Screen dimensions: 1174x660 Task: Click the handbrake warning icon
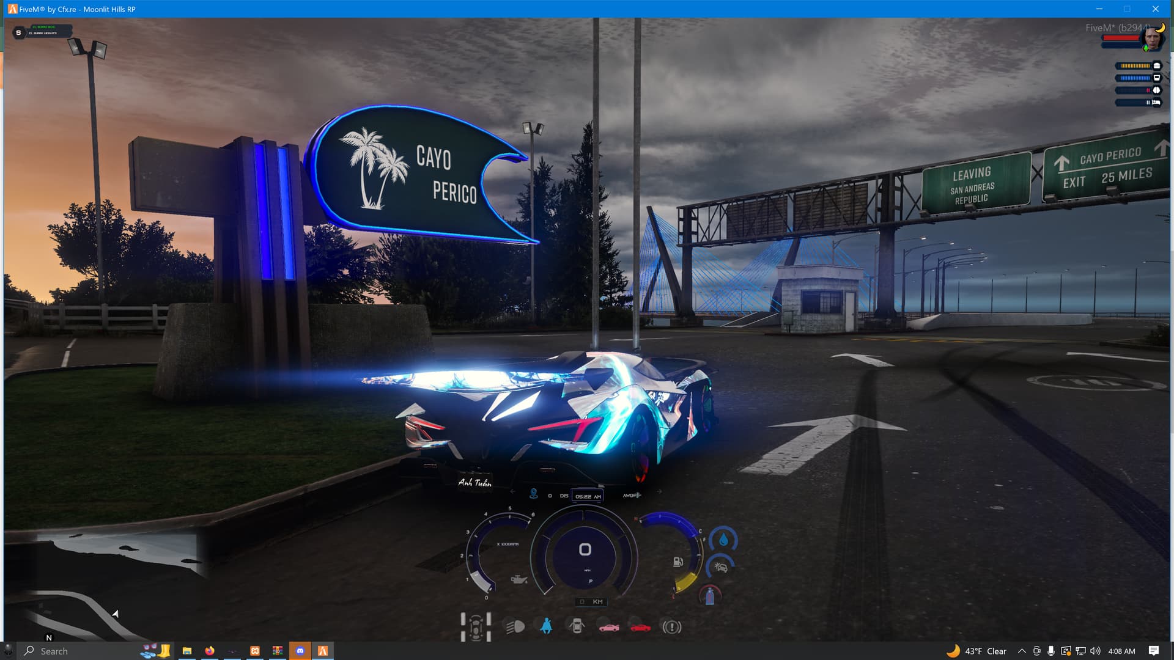coord(673,626)
